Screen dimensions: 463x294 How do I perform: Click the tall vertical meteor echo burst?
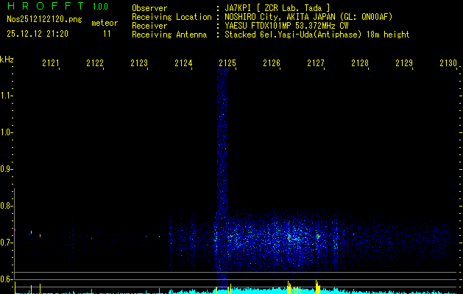tap(222, 147)
